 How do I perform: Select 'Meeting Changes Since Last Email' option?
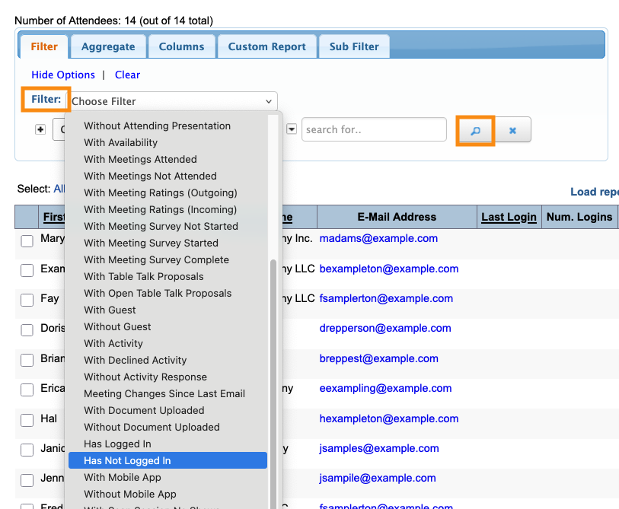point(168,394)
